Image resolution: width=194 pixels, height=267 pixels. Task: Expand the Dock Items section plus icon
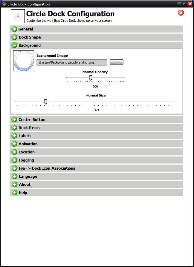pyautogui.click(x=14, y=128)
